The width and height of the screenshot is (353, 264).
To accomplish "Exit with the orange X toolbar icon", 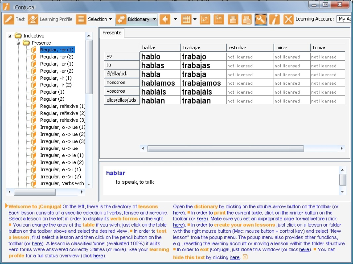I will 288,19.
